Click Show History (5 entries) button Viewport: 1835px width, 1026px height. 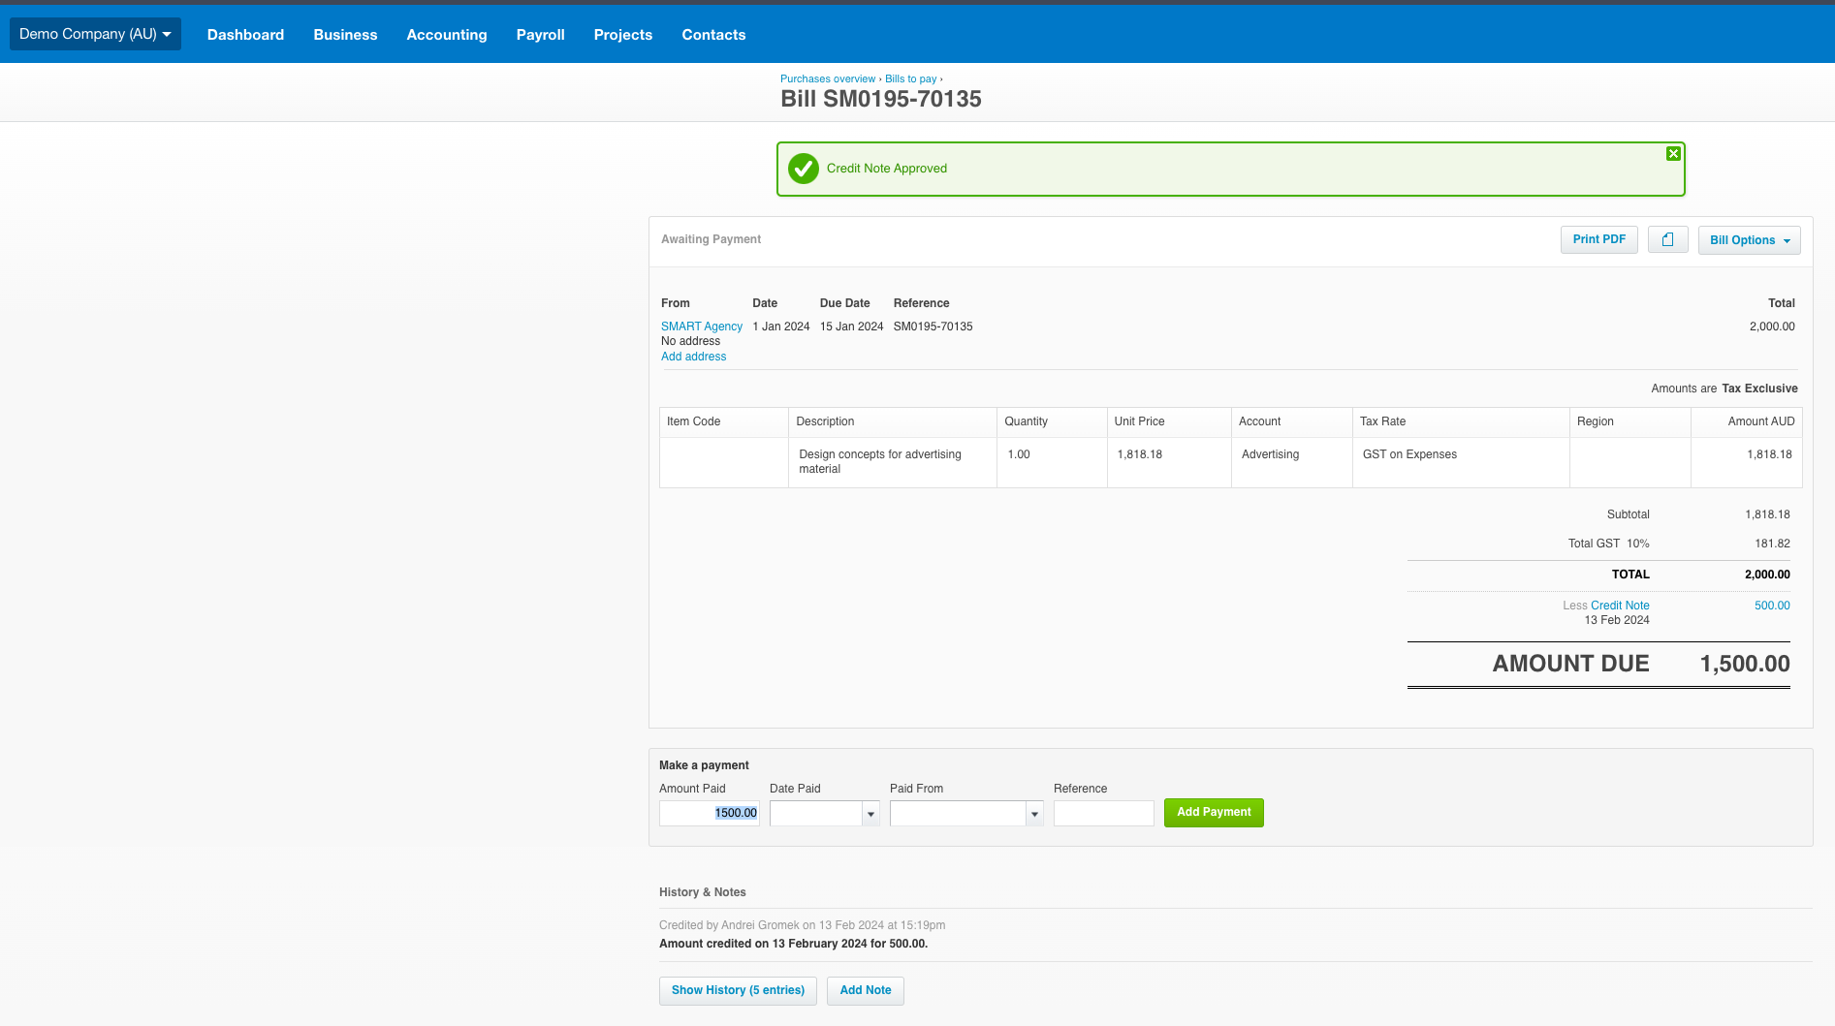(x=738, y=990)
